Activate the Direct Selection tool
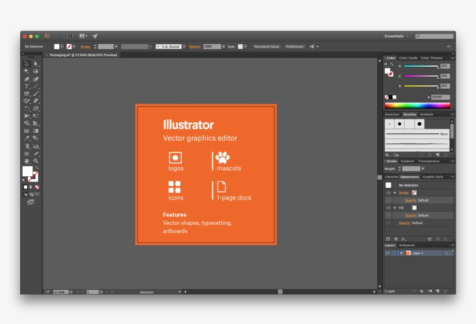 click(x=35, y=64)
